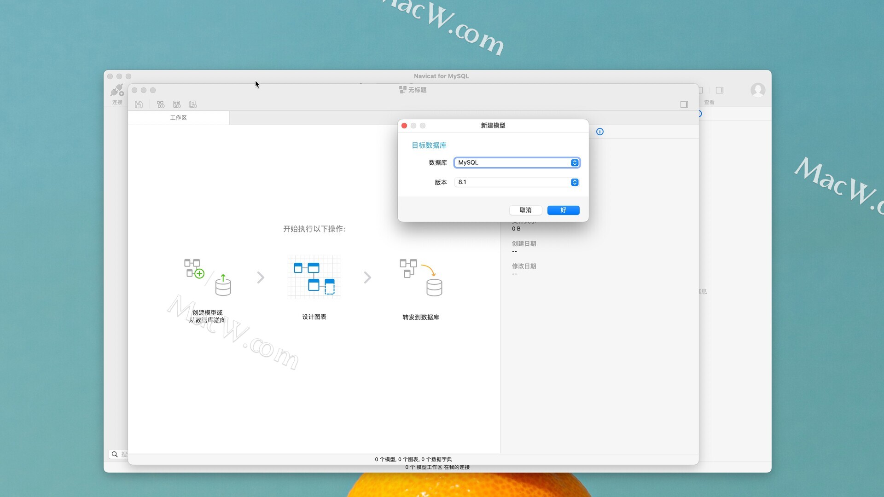This screenshot has width=884, height=497.
Task: Click the 开始执行以下操作 heading
Action: pos(314,229)
